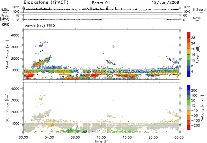Pick the bright blue bottom Power colorbar segment
This screenshot has width=207, height=143.
189,74
